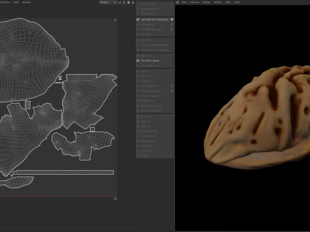
Task: Click the down-arrow icon in UV toolbar
Action: [x=133, y=2]
